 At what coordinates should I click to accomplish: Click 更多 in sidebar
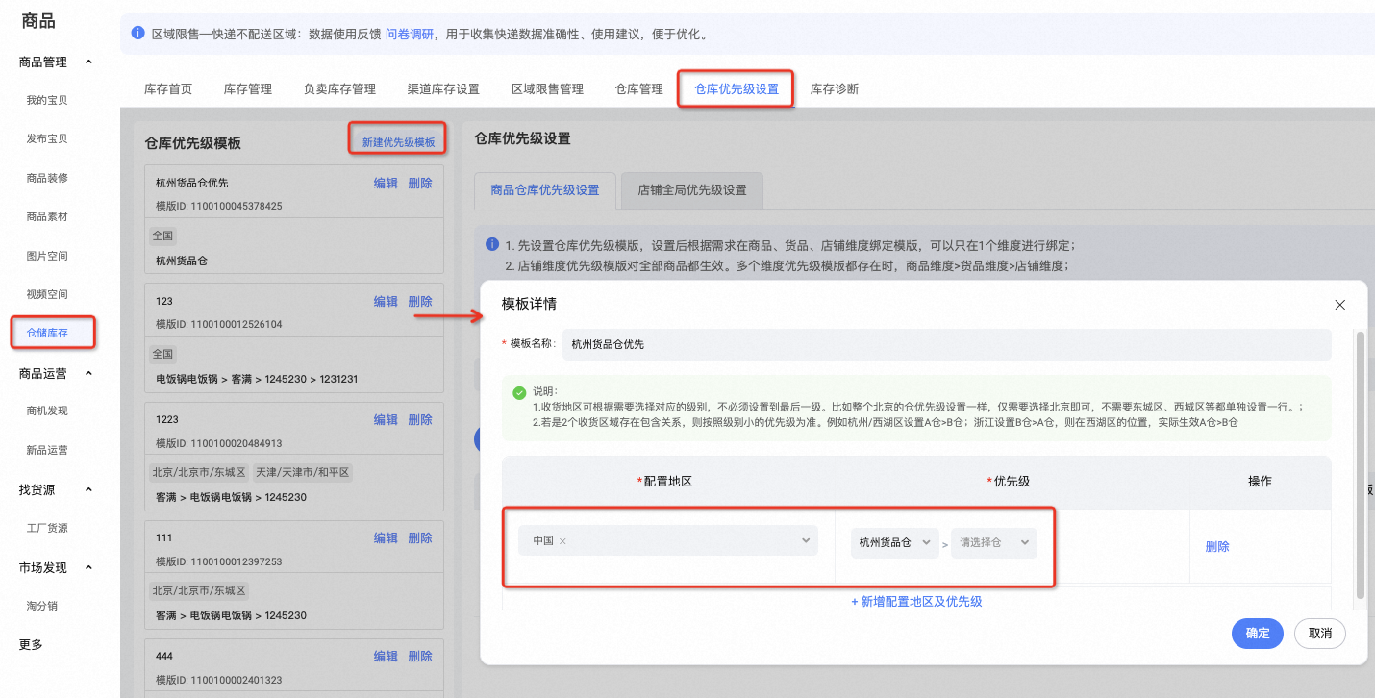click(x=31, y=644)
